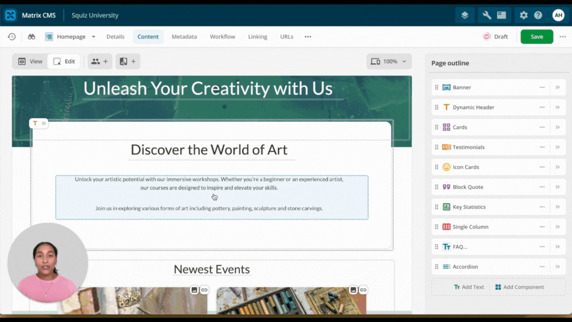Screen dimensions: 572x322
Task: Click image icon on second event card
Action: point(353,290)
